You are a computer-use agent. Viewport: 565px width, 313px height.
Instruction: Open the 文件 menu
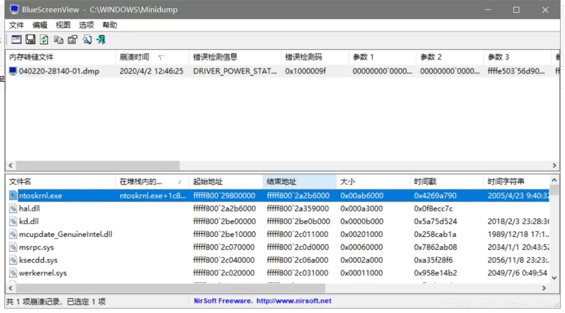click(x=17, y=25)
